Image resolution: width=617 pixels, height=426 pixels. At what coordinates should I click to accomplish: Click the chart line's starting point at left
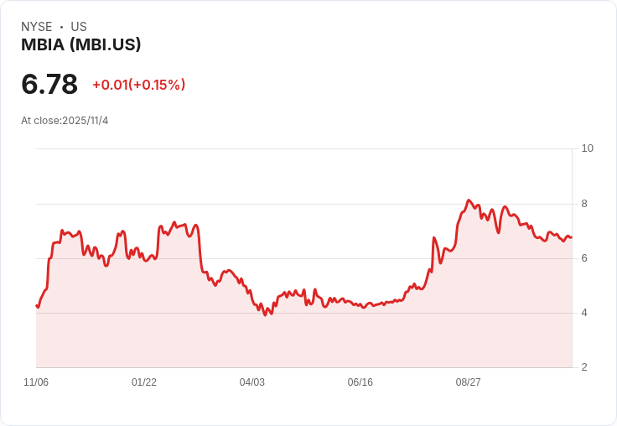click(x=37, y=306)
